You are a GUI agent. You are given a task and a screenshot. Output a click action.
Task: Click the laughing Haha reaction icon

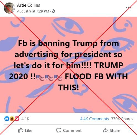12,119
